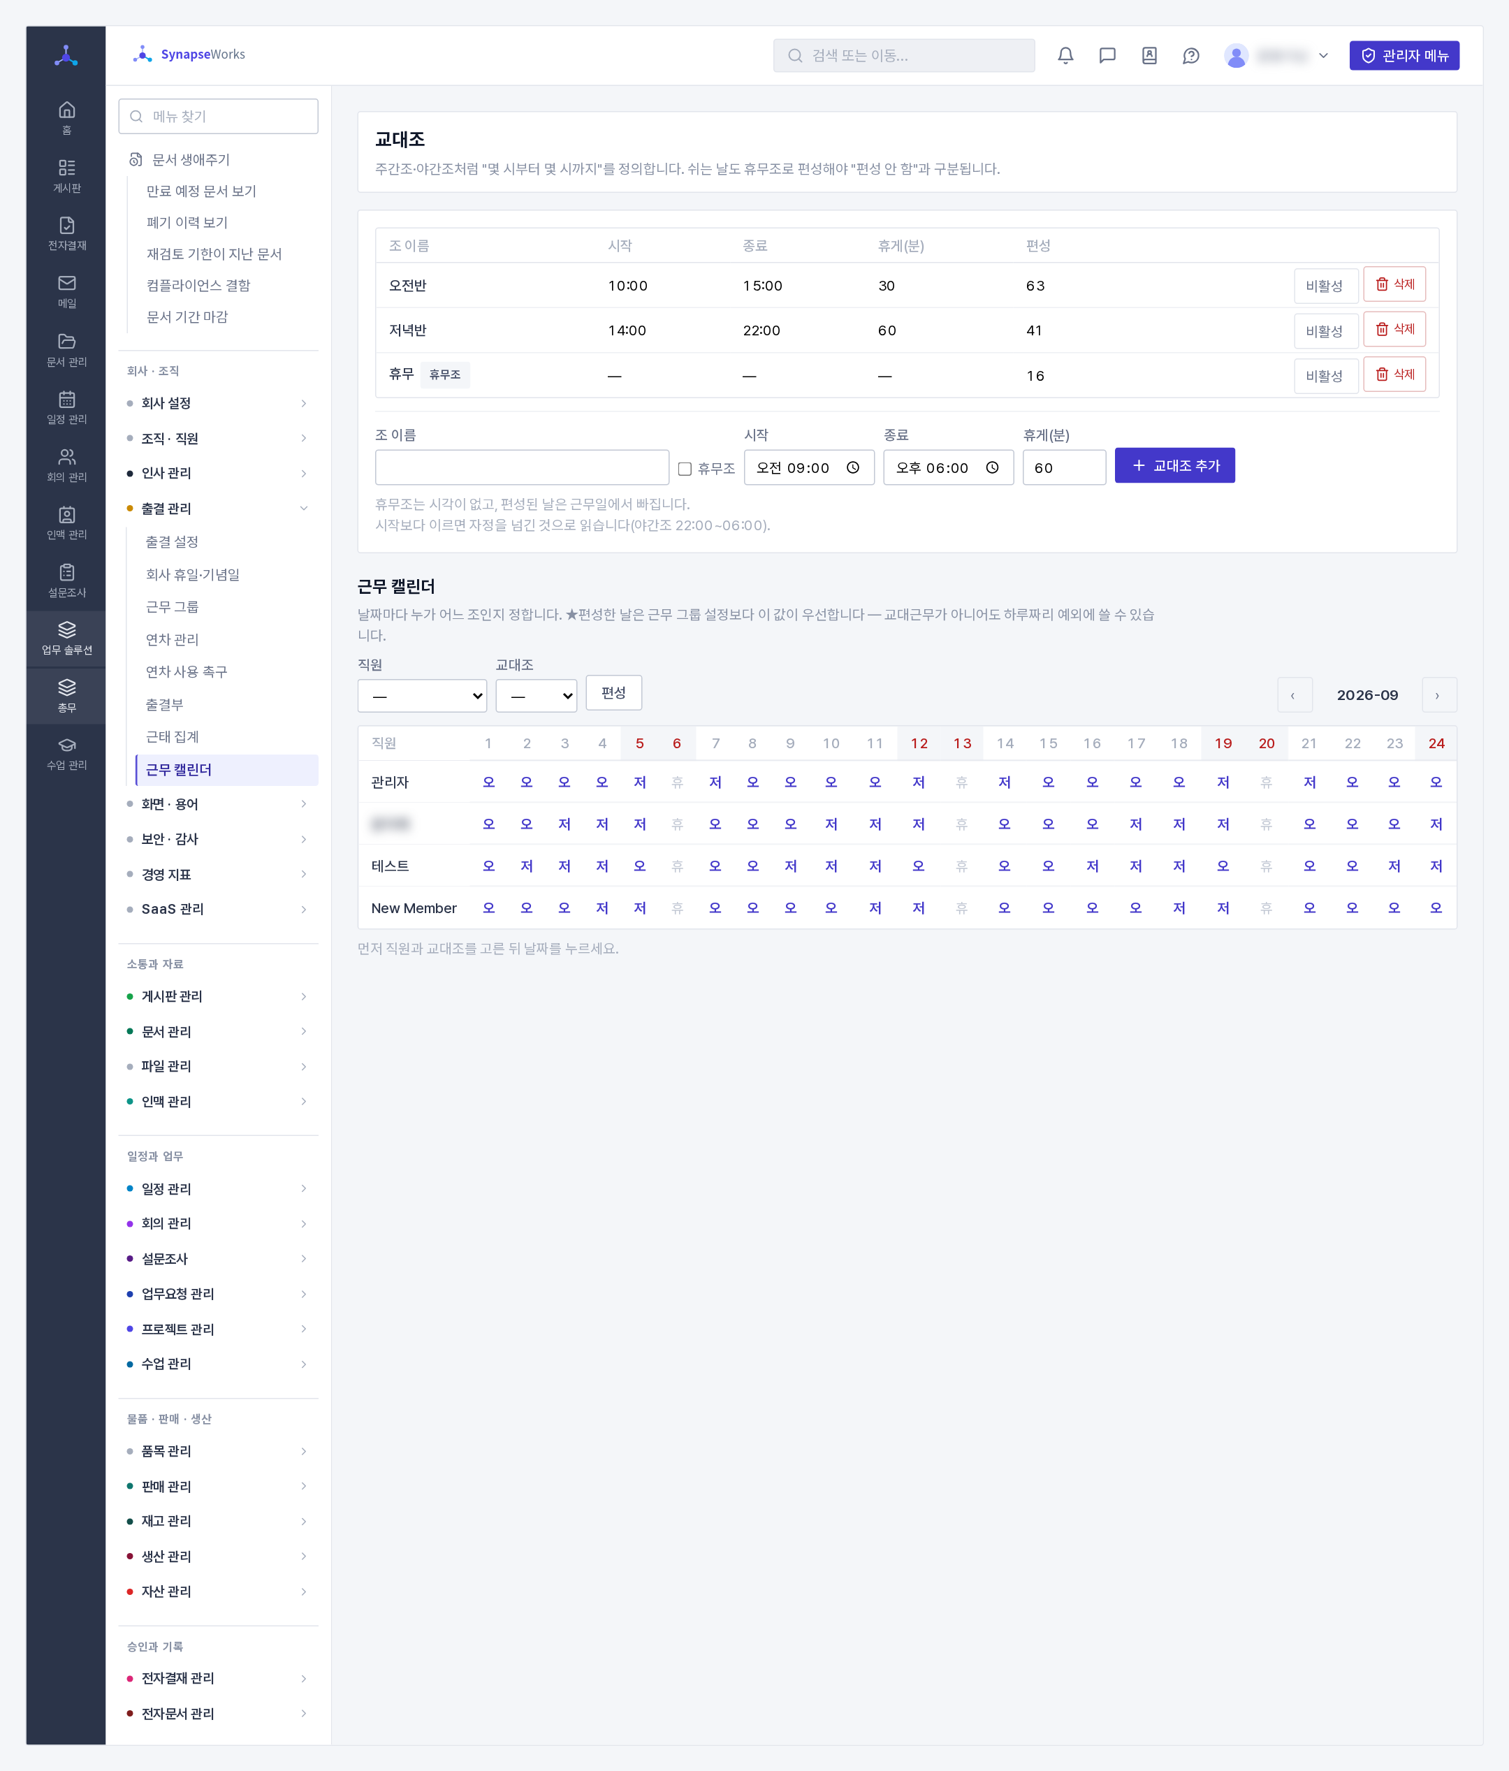Open the 관리자 메뉴 button
1509x1771 pixels.
1404,56
